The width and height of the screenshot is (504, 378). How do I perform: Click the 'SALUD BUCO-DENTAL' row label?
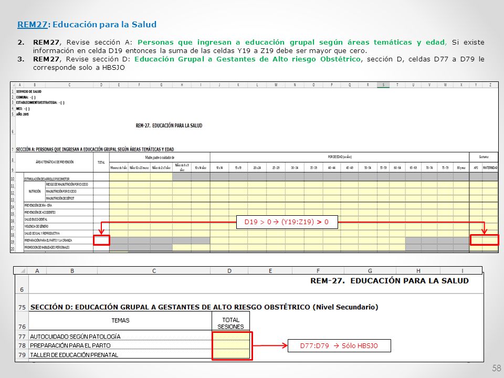click(x=36, y=219)
